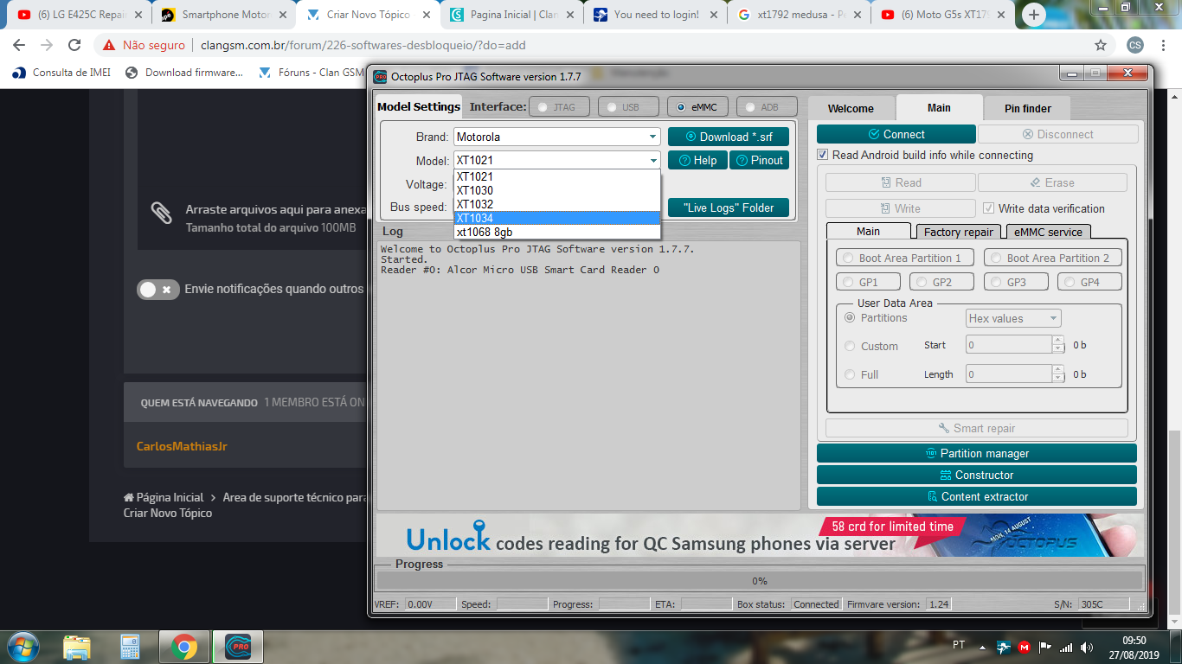Click the Connect button

[896, 134]
